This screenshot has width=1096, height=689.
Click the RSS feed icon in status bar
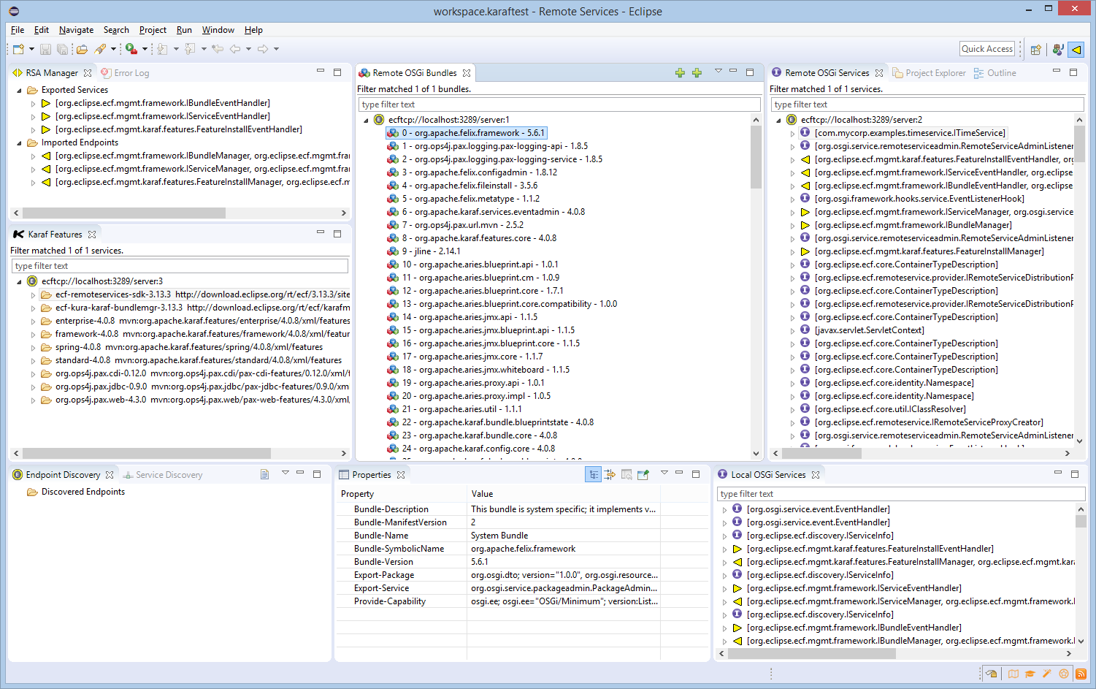pos(1081,674)
